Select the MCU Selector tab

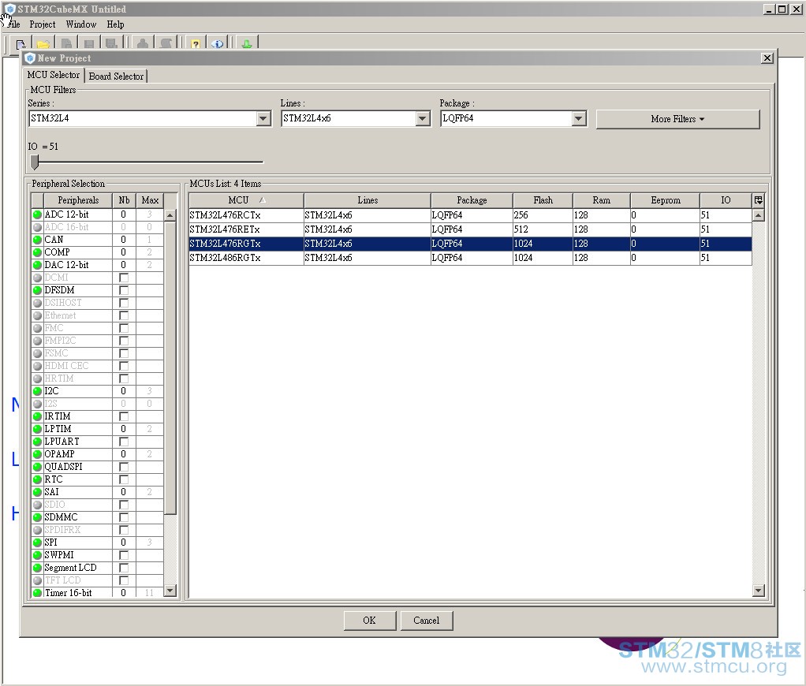click(54, 75)
